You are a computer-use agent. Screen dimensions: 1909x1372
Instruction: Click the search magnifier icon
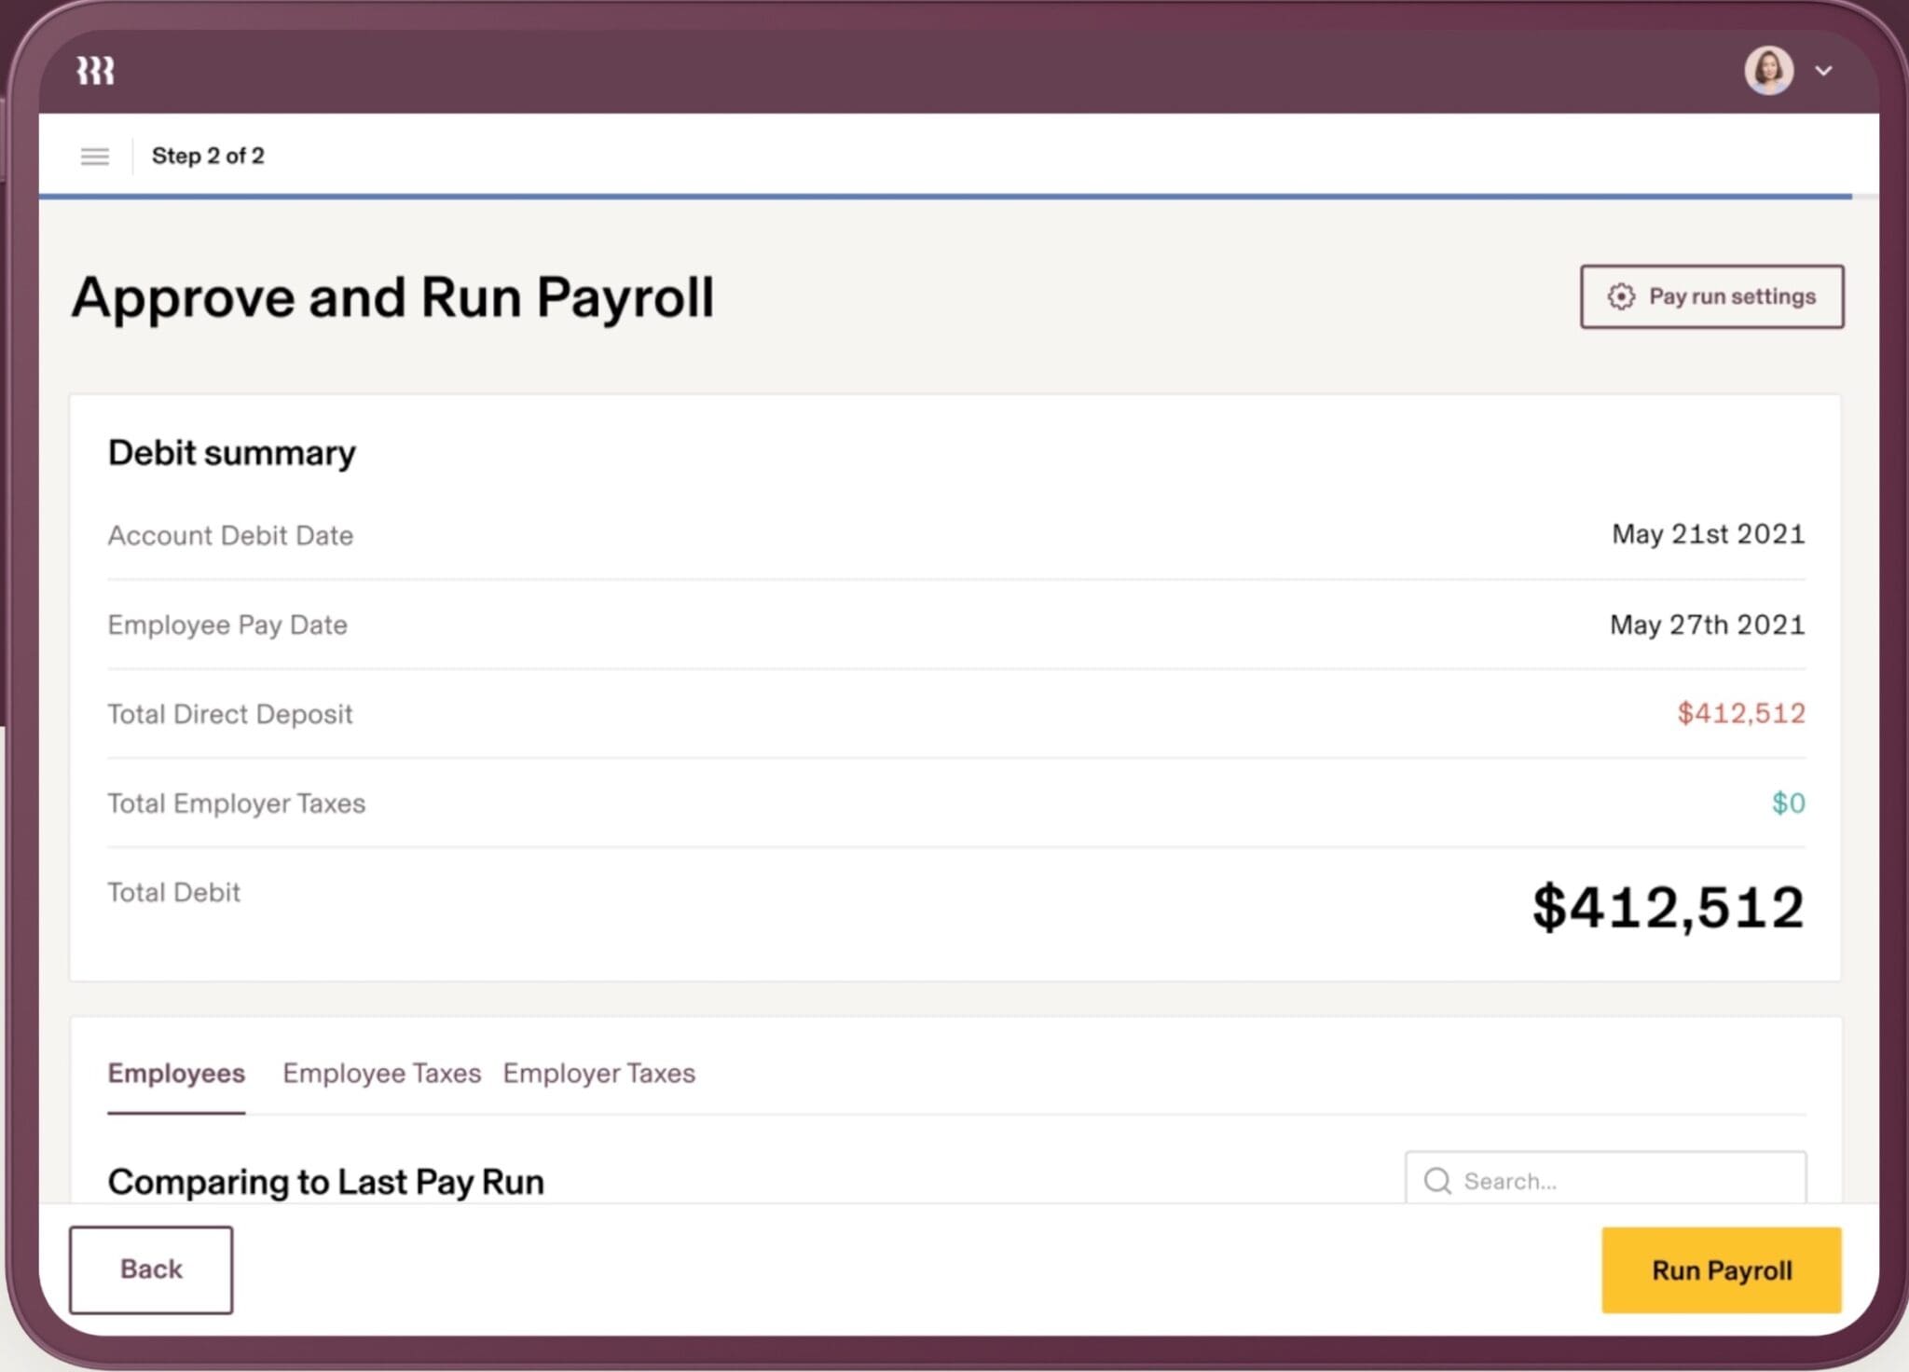click(1437, 1180)
